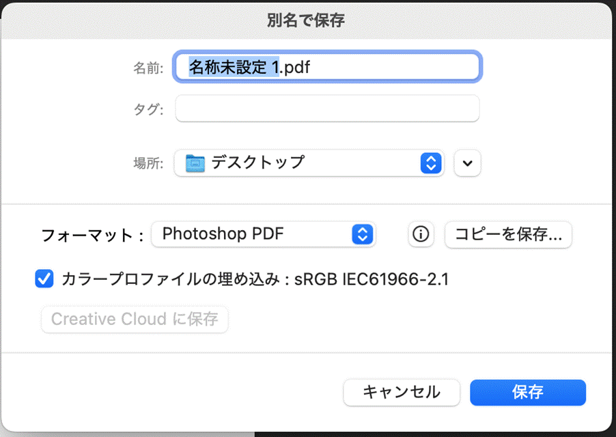This screenshot has width=616, height=437.
Task: Click the 名前 field label
Action: point(148,68)
